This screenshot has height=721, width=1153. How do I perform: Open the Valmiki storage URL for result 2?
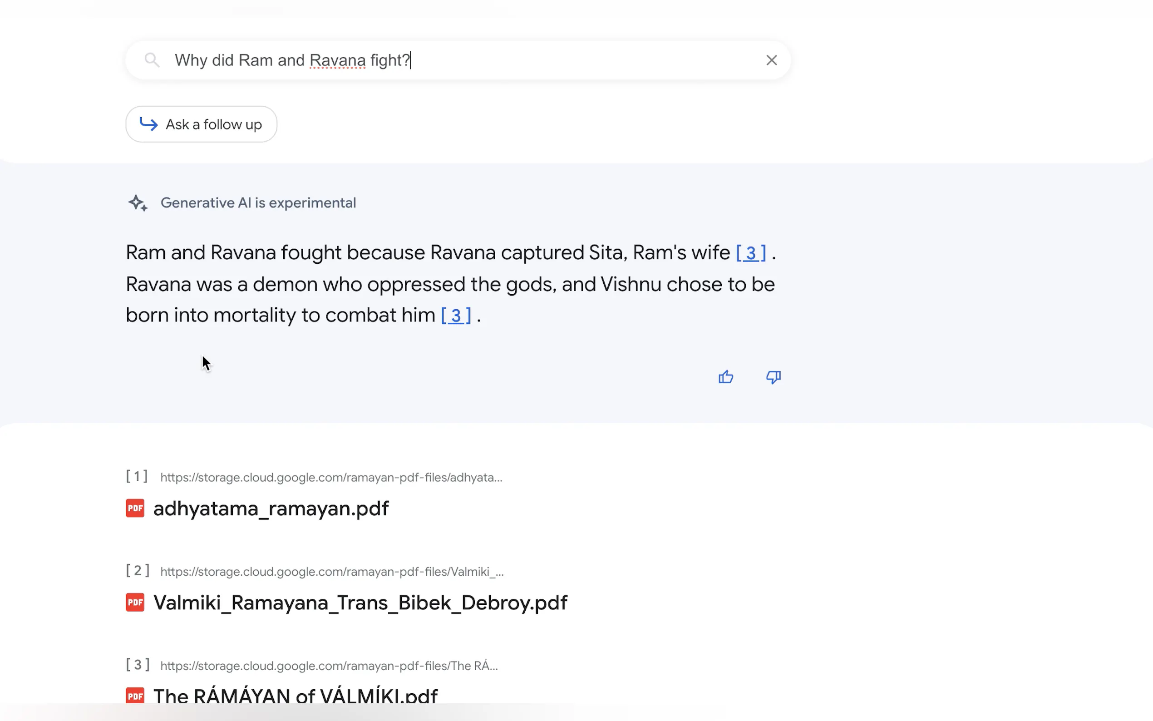pyautogui.click(x=332, y=571)
